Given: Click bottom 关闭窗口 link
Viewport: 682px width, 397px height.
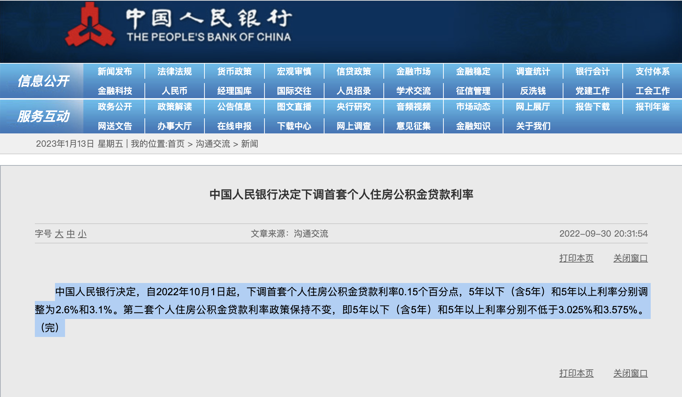Looking at the screenshot, I should tap(631, 373).
